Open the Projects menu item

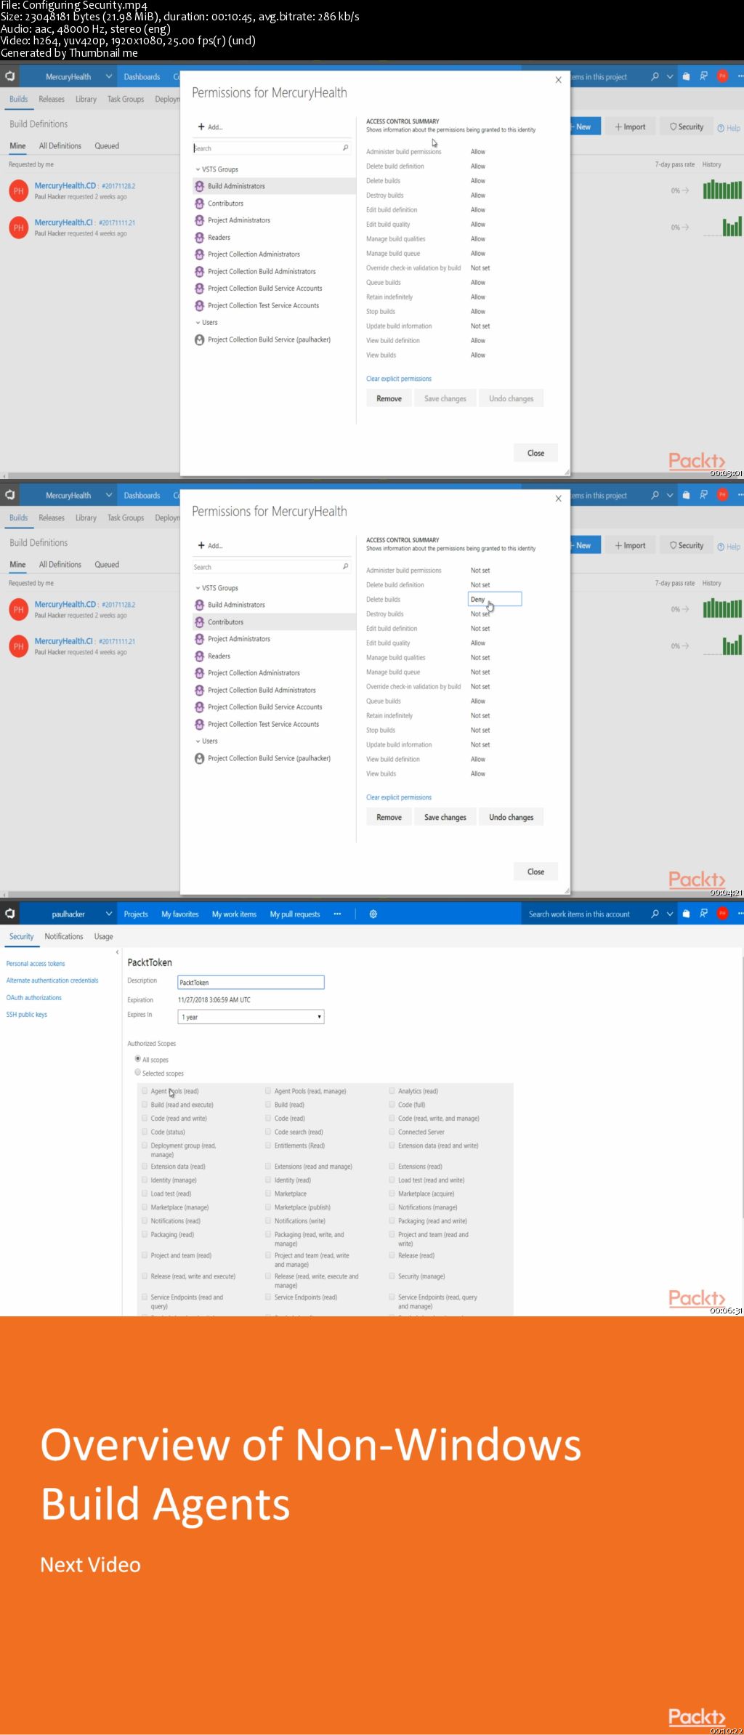tap(136, 914)
